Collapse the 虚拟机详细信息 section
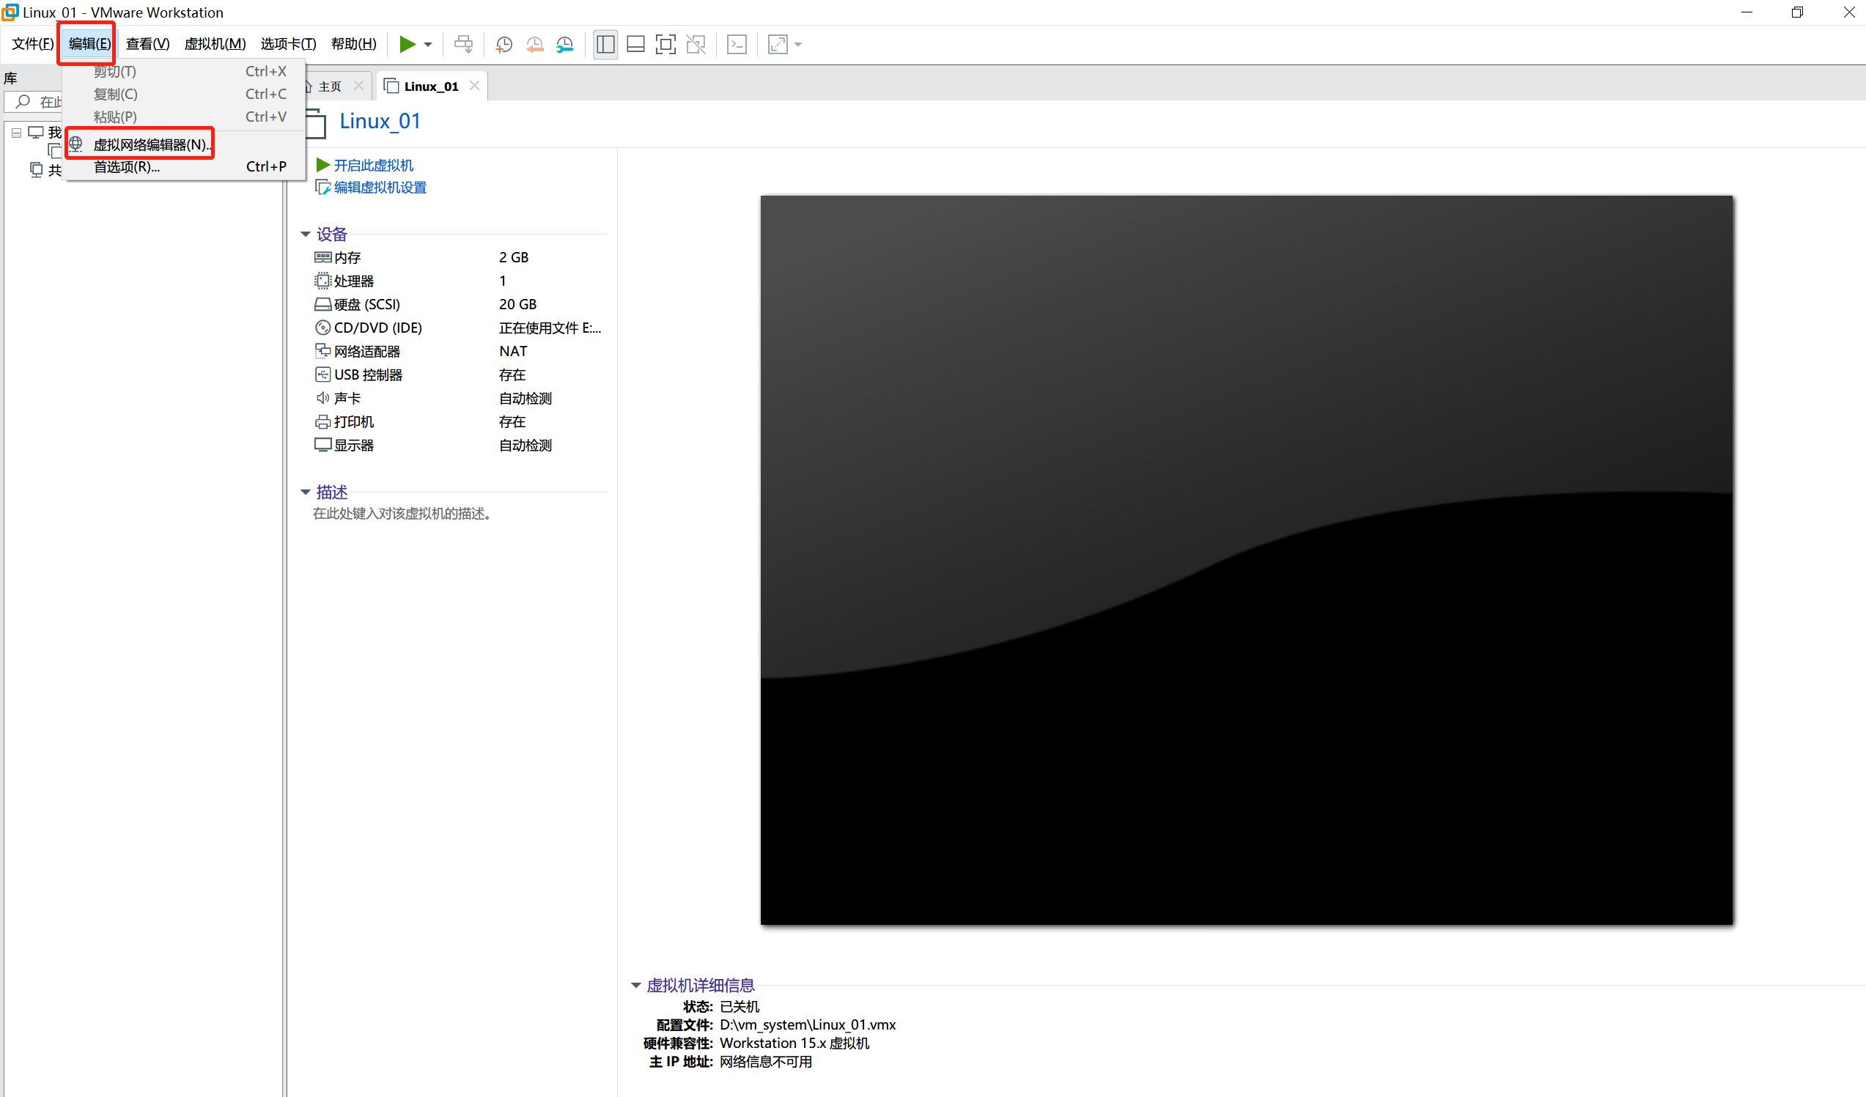The height and width of the screenshot is (1097, 1866). (x=635, y=984)
